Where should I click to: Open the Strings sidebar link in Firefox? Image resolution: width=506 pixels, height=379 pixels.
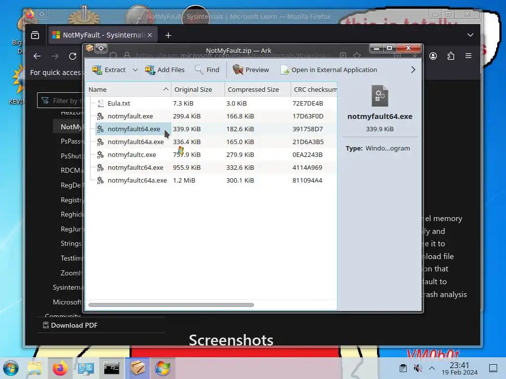(x=71, y=243)
